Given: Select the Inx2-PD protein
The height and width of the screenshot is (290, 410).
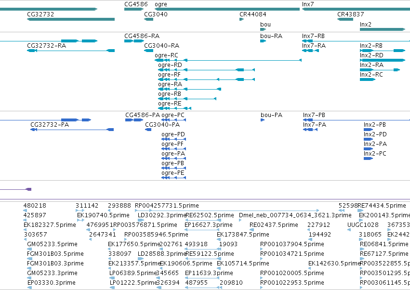Looking at the screenshot, I should pyautogui.click(x=368, y=139).
